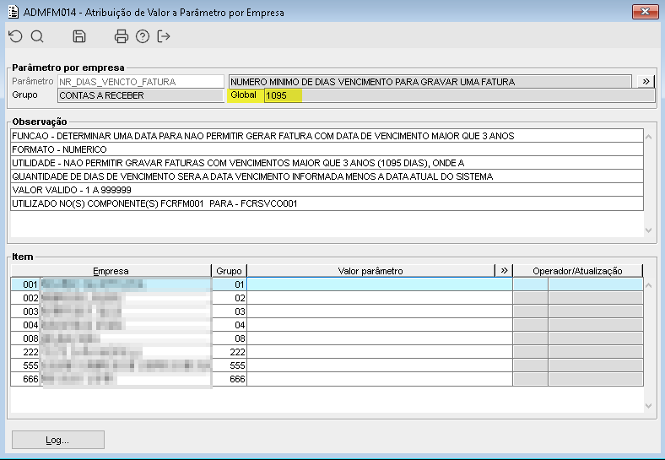Click the Empresa column header
The width and height of the screenshot is (665, 460).
111,271
